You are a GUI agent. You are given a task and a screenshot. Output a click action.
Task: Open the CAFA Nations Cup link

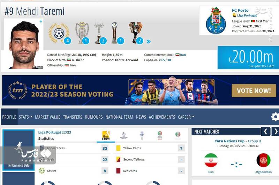pyautogui.click(x=229, y=141)
